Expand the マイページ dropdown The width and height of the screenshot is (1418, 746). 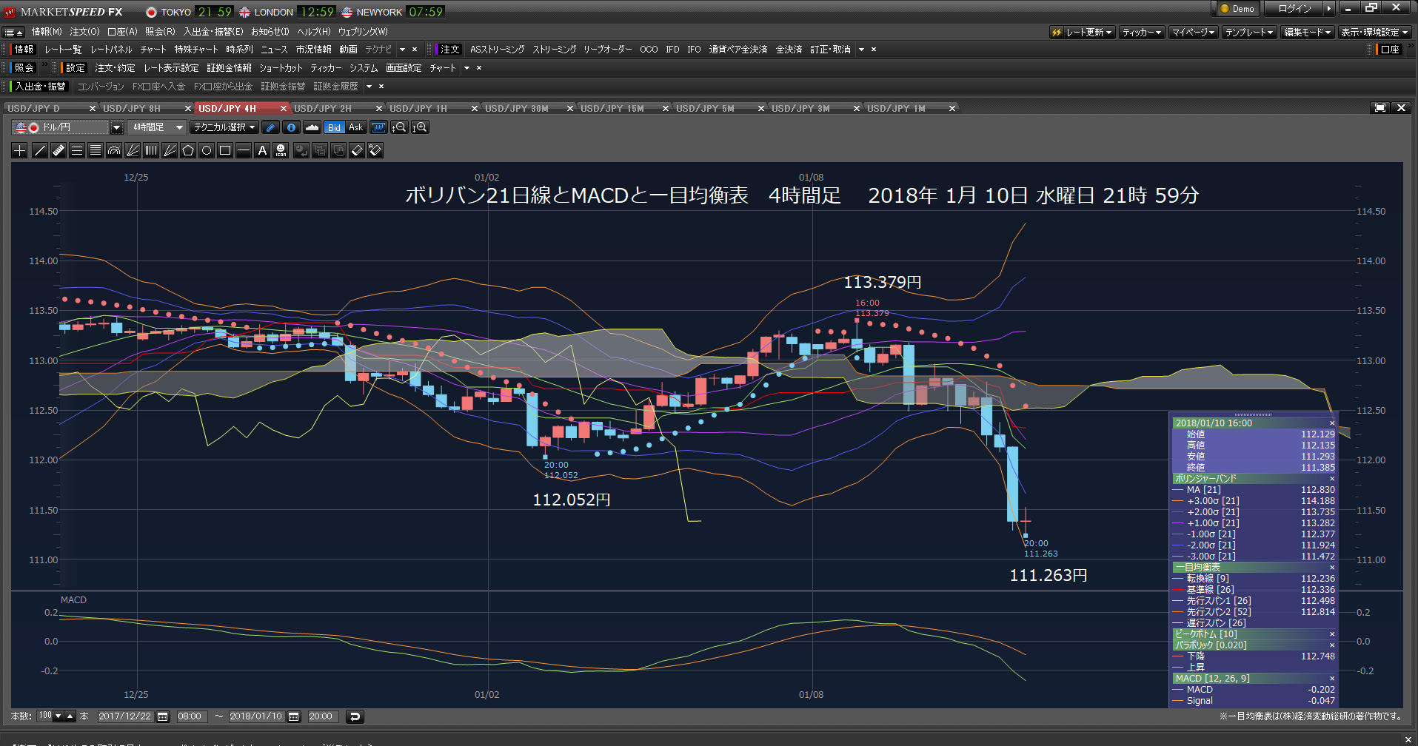click(x=1193, y=32)
